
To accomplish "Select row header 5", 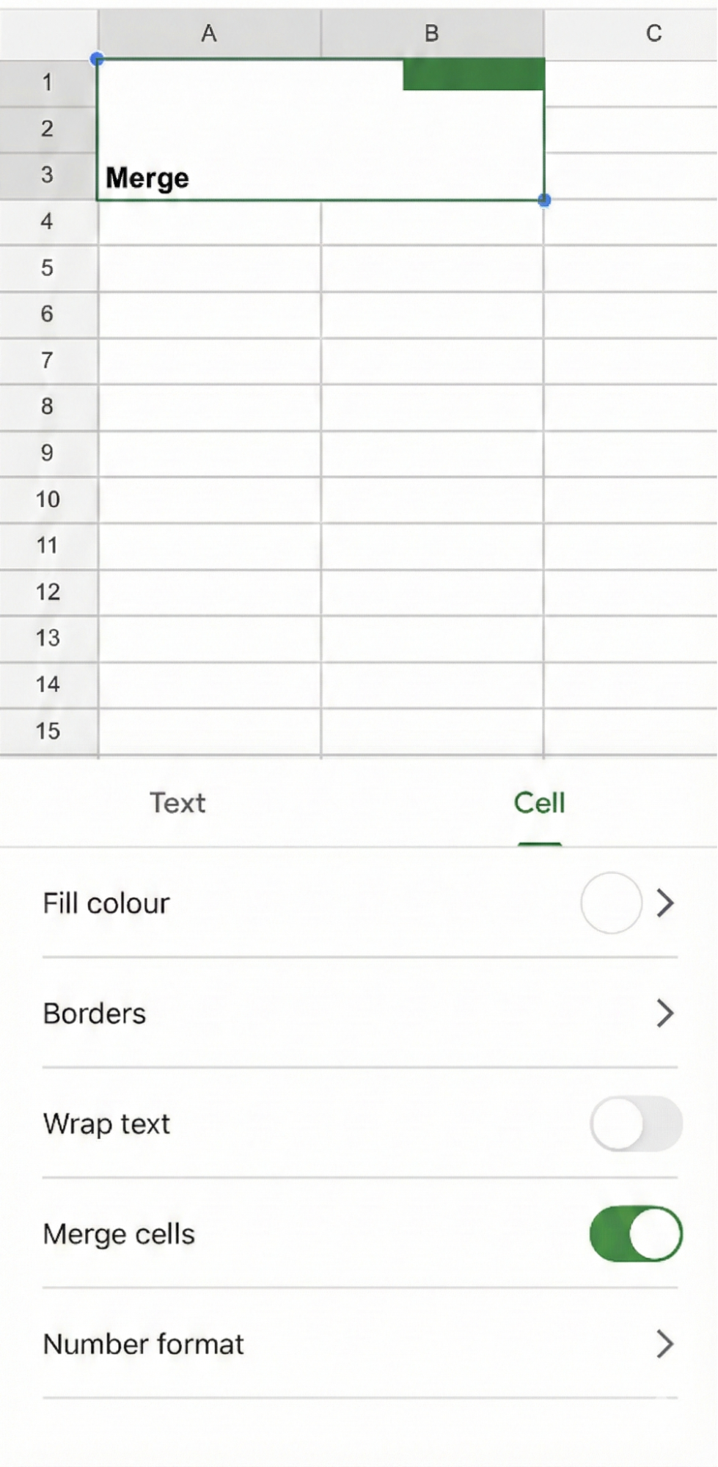I will pyautogui.click(x=47, y=268).
